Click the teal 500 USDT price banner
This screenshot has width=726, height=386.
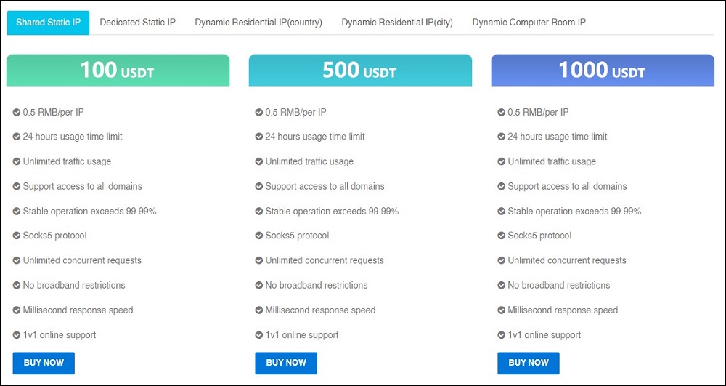(360, 71)
